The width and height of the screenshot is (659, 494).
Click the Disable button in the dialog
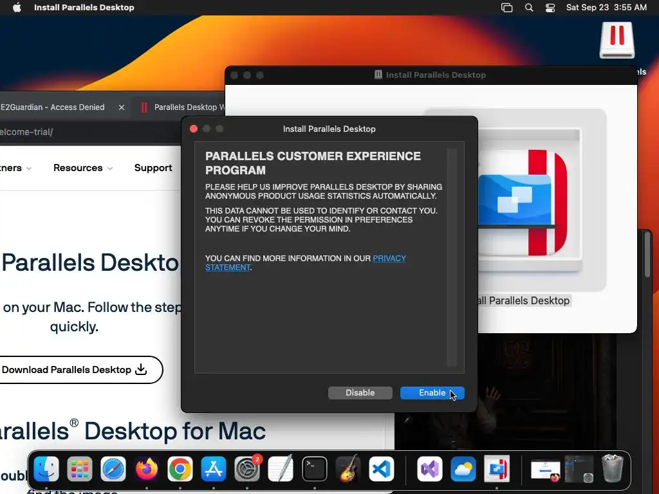click(360, 393)
